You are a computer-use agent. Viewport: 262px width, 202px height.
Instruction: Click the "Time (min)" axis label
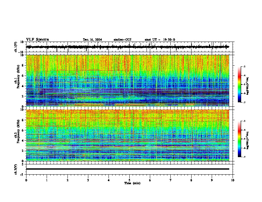132,183
